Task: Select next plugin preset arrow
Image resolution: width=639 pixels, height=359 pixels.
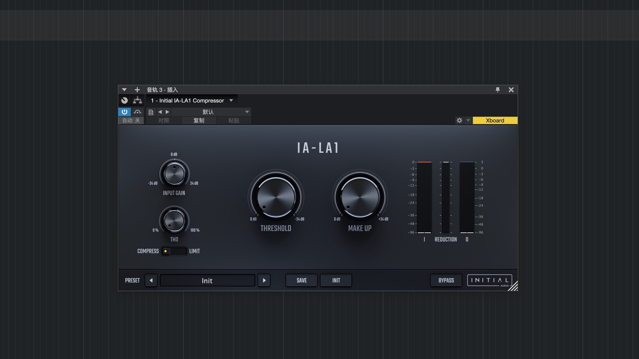Action: (264, 280)
